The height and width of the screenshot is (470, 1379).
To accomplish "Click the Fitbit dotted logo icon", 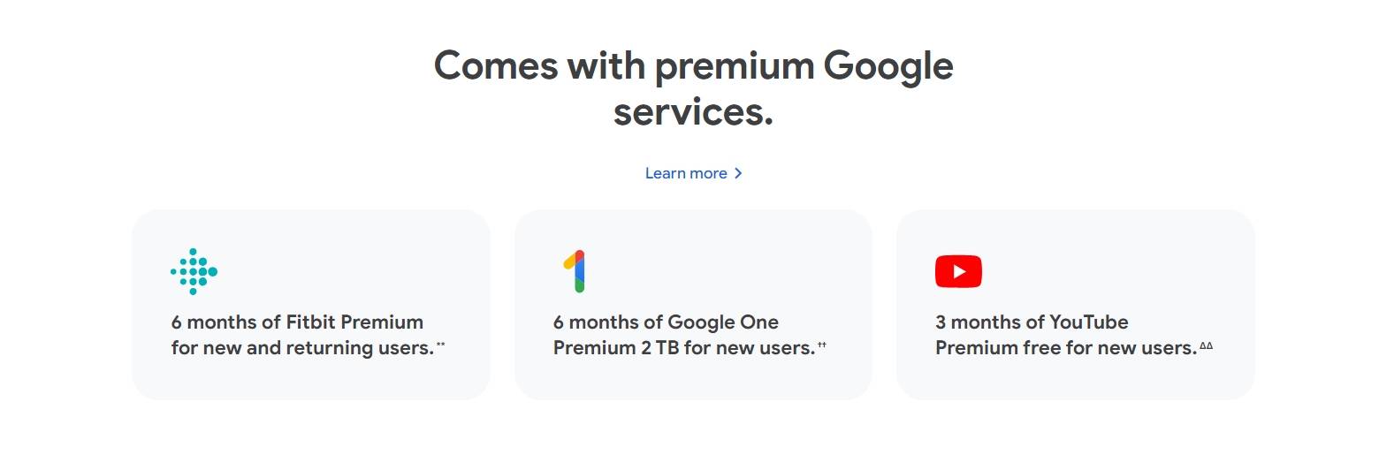I will pyautogui.click(x=194, y=271).
